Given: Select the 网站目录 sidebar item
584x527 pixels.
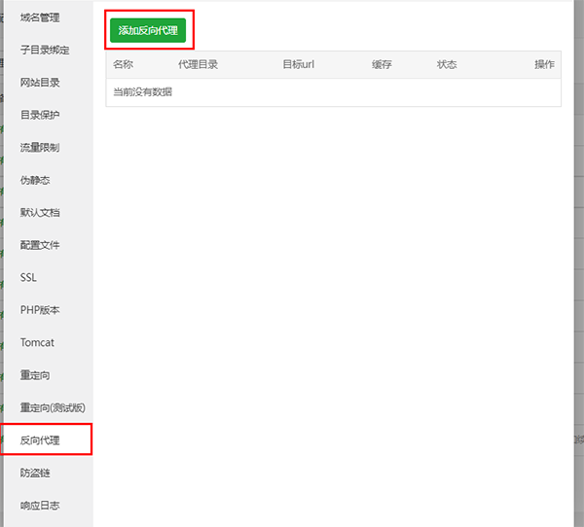Looking at the screenshot, I should 40,83.
